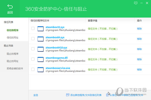Check the steambox64.sys checkbox
This screenshot has height=100, width=151.
click(33, 39)
